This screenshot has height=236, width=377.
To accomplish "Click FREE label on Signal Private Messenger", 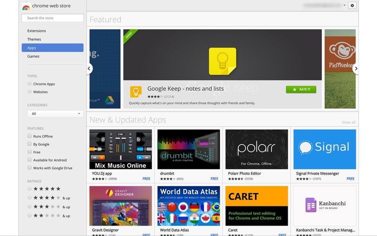I will (351, 178).
